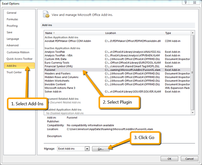Image resolution: width=202 pixels, height=165 pixels.
Task: Select the Fusionxl add-in row
Action: tap(117, 70)
